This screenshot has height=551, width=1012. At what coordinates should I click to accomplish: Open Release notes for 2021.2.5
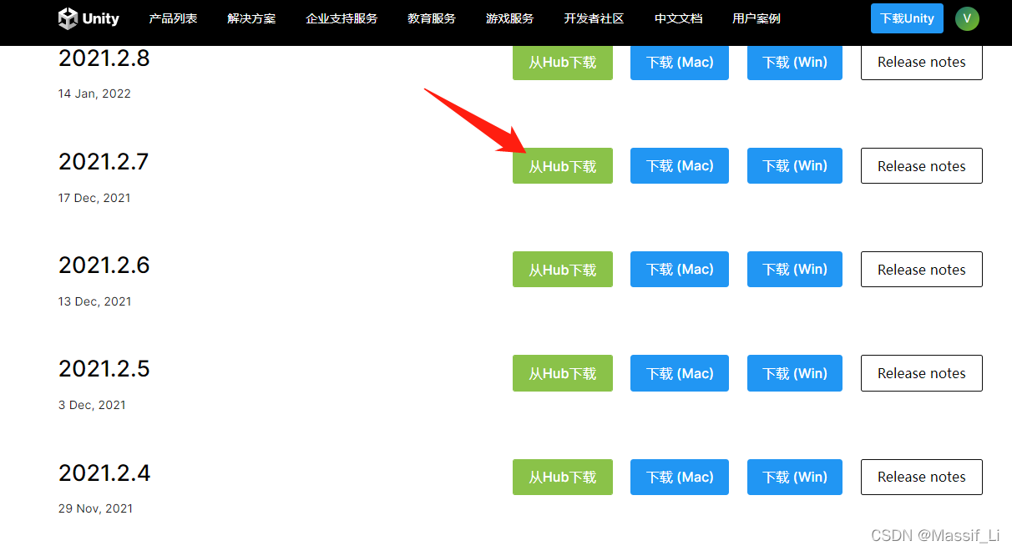pyautogui.click(x=922, y=373)
